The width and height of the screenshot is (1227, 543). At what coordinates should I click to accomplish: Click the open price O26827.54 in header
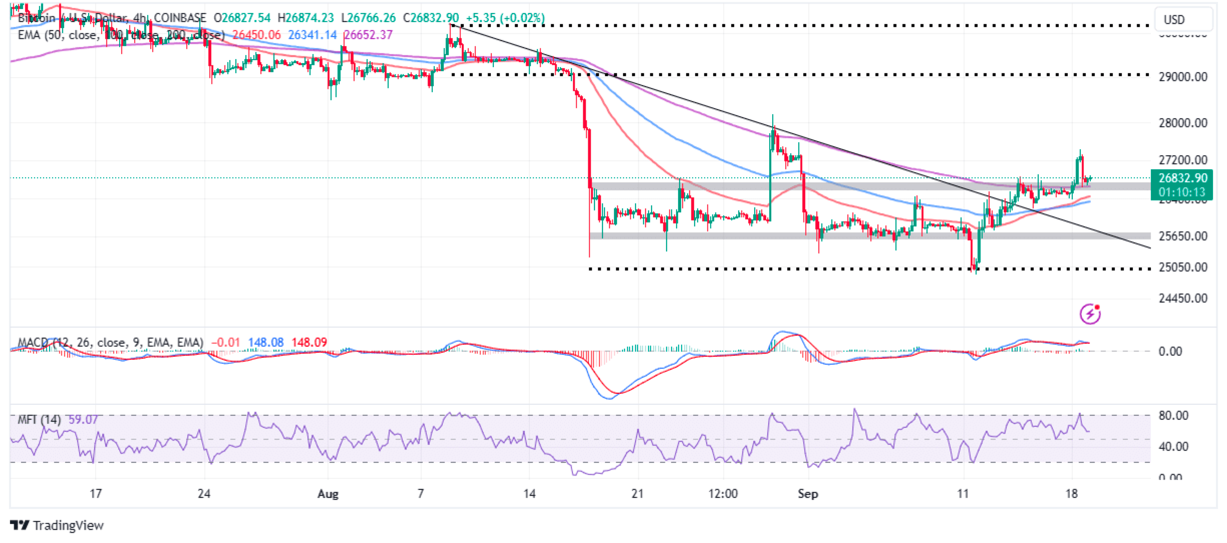242,18
